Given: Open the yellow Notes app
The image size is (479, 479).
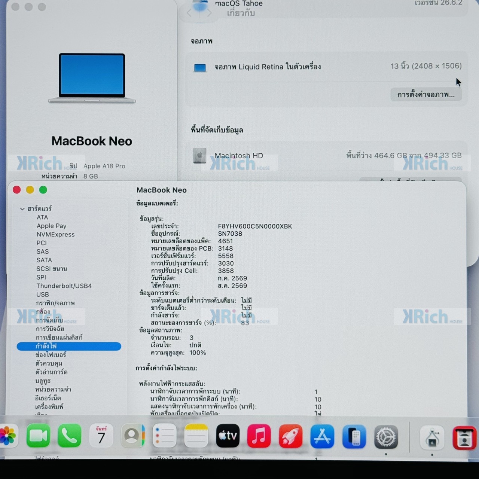Looking at the screenshot, I should [x=196, y=436].
